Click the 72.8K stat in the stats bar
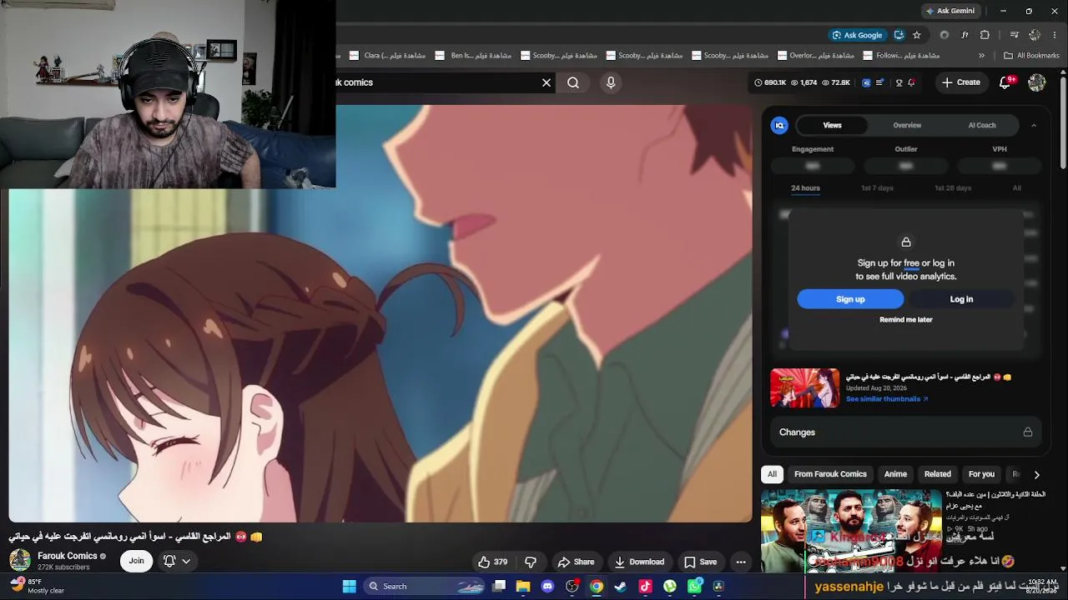The image size is (1068, 600). (836, 82)
